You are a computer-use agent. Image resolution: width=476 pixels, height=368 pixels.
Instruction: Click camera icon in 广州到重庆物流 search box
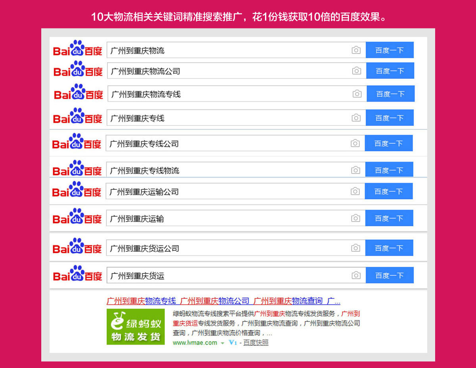(x=356, y=50)
